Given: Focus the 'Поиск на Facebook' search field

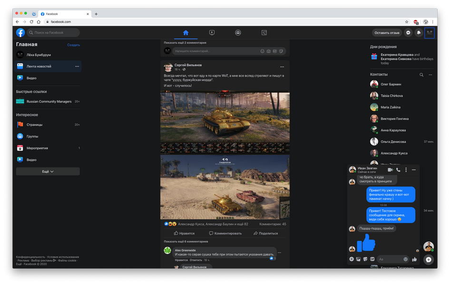Looking at the screenshot, I should click(53, 33).
